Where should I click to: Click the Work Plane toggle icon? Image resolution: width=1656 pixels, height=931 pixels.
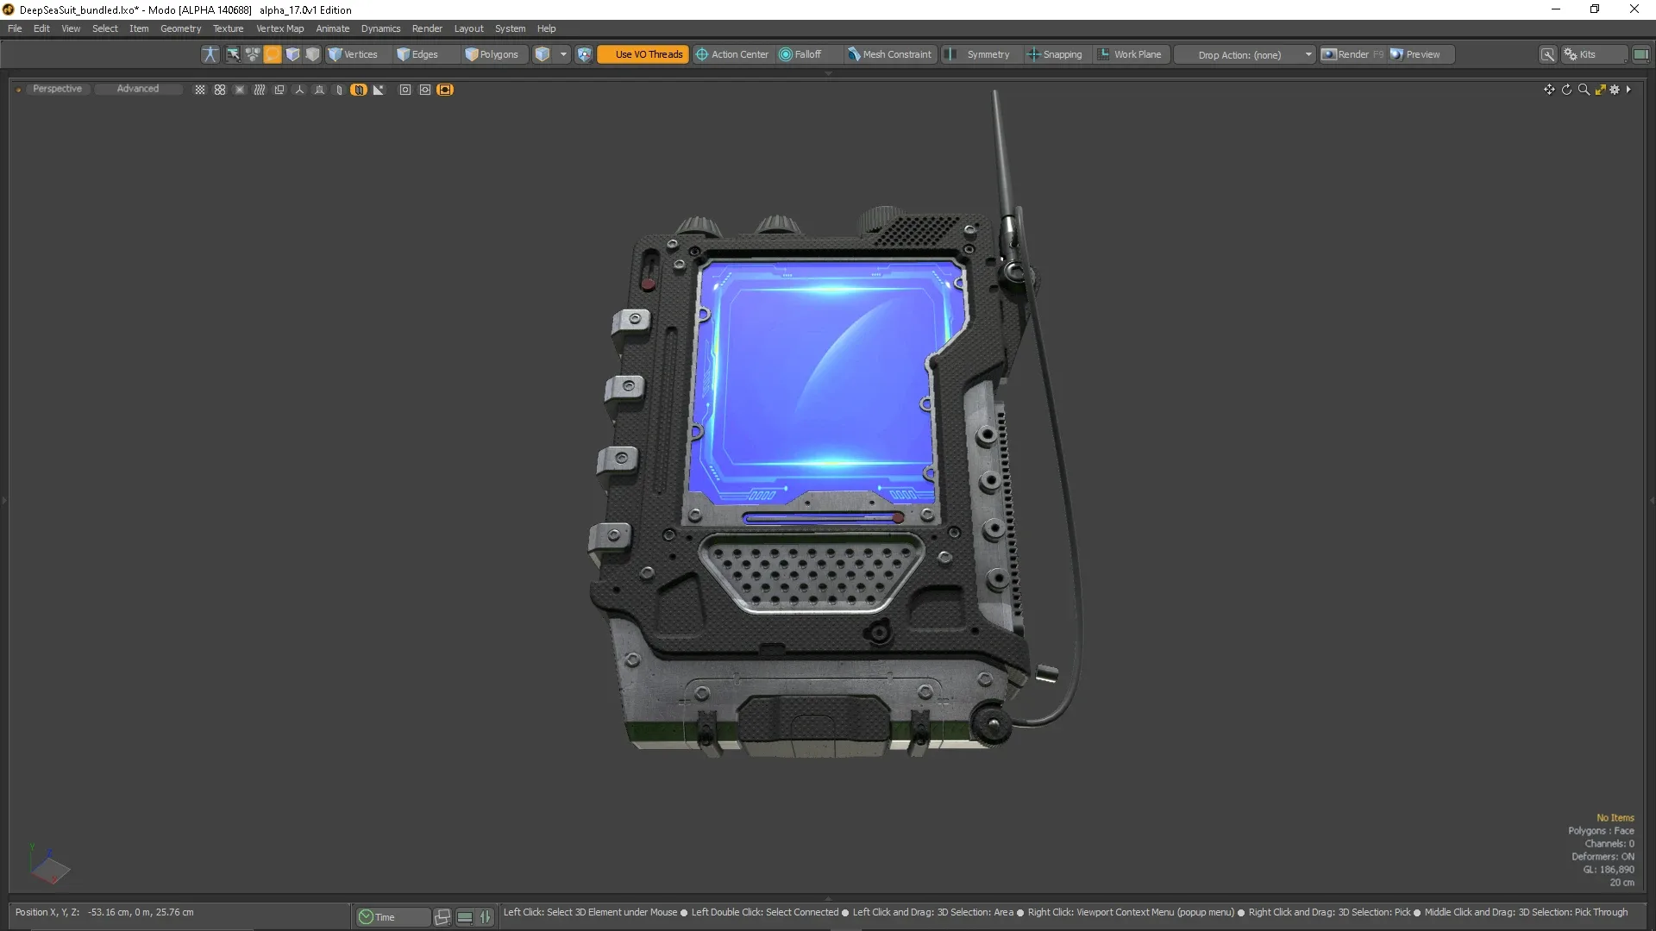point(1103,53)
